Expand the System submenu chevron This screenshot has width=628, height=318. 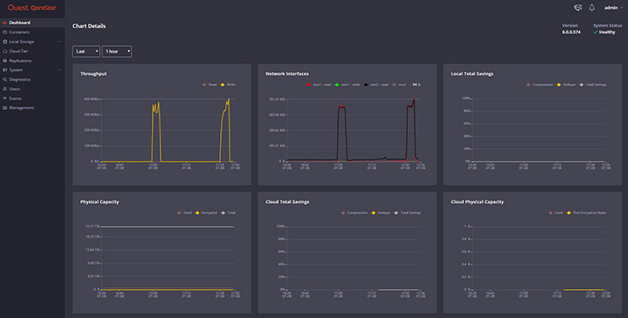click(59, 70)
